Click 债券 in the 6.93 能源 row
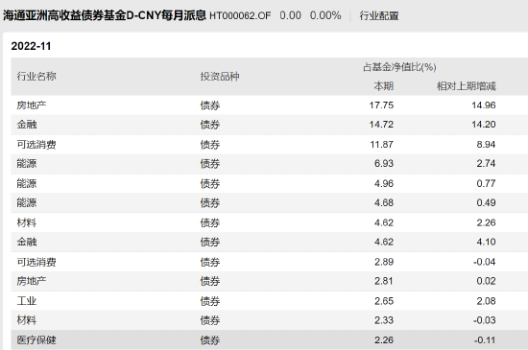The image size is (528, 350). (x=210, y=164)
